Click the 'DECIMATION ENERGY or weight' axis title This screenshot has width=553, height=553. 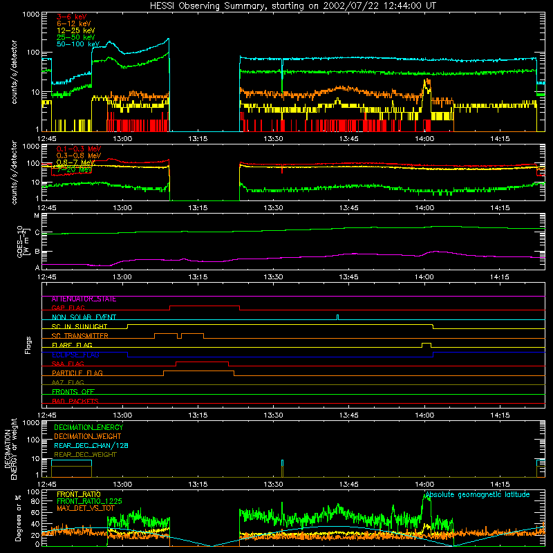click(10, 449)
